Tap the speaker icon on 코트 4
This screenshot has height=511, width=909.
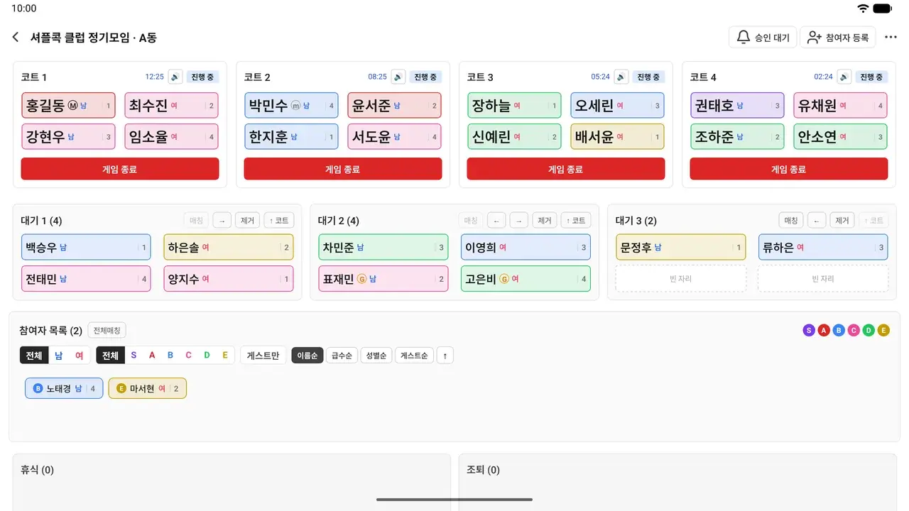844,77
